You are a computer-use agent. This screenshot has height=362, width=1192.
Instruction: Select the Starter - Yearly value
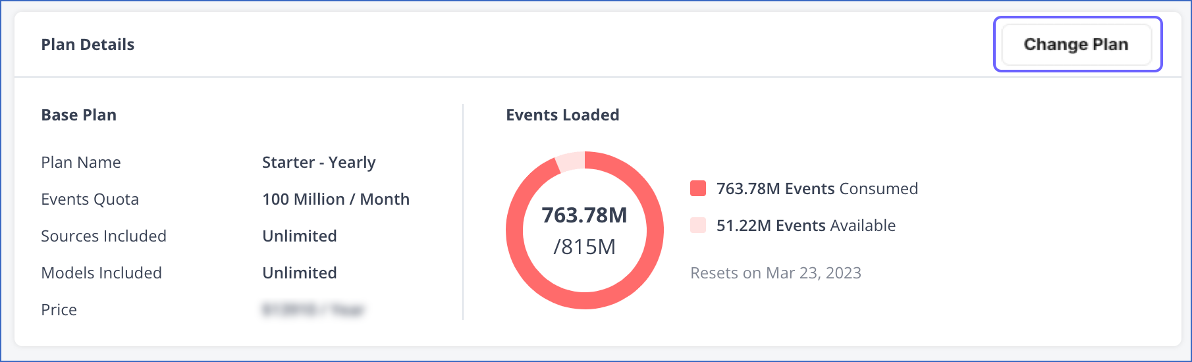click(319, 162)
